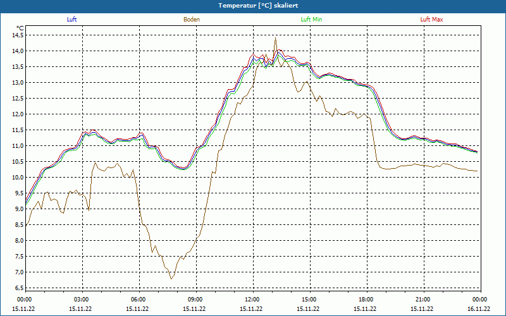
Task: Click the 14,5 y-axis value
Action: point(18,35)
